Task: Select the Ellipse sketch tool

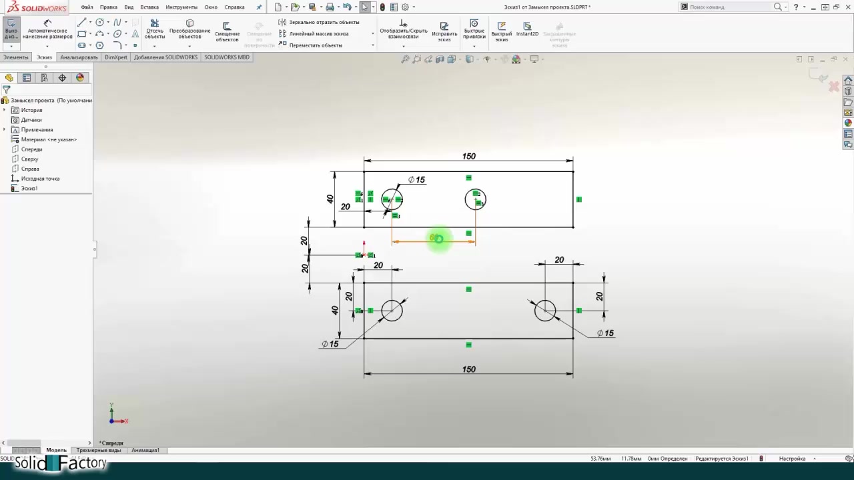Action: pos(117,34)
